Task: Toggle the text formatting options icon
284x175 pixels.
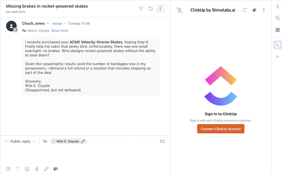Action: (18, 169)
